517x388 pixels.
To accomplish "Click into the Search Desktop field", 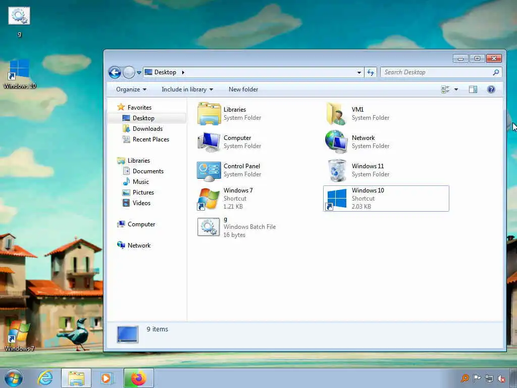I will (x=441, y=72).
